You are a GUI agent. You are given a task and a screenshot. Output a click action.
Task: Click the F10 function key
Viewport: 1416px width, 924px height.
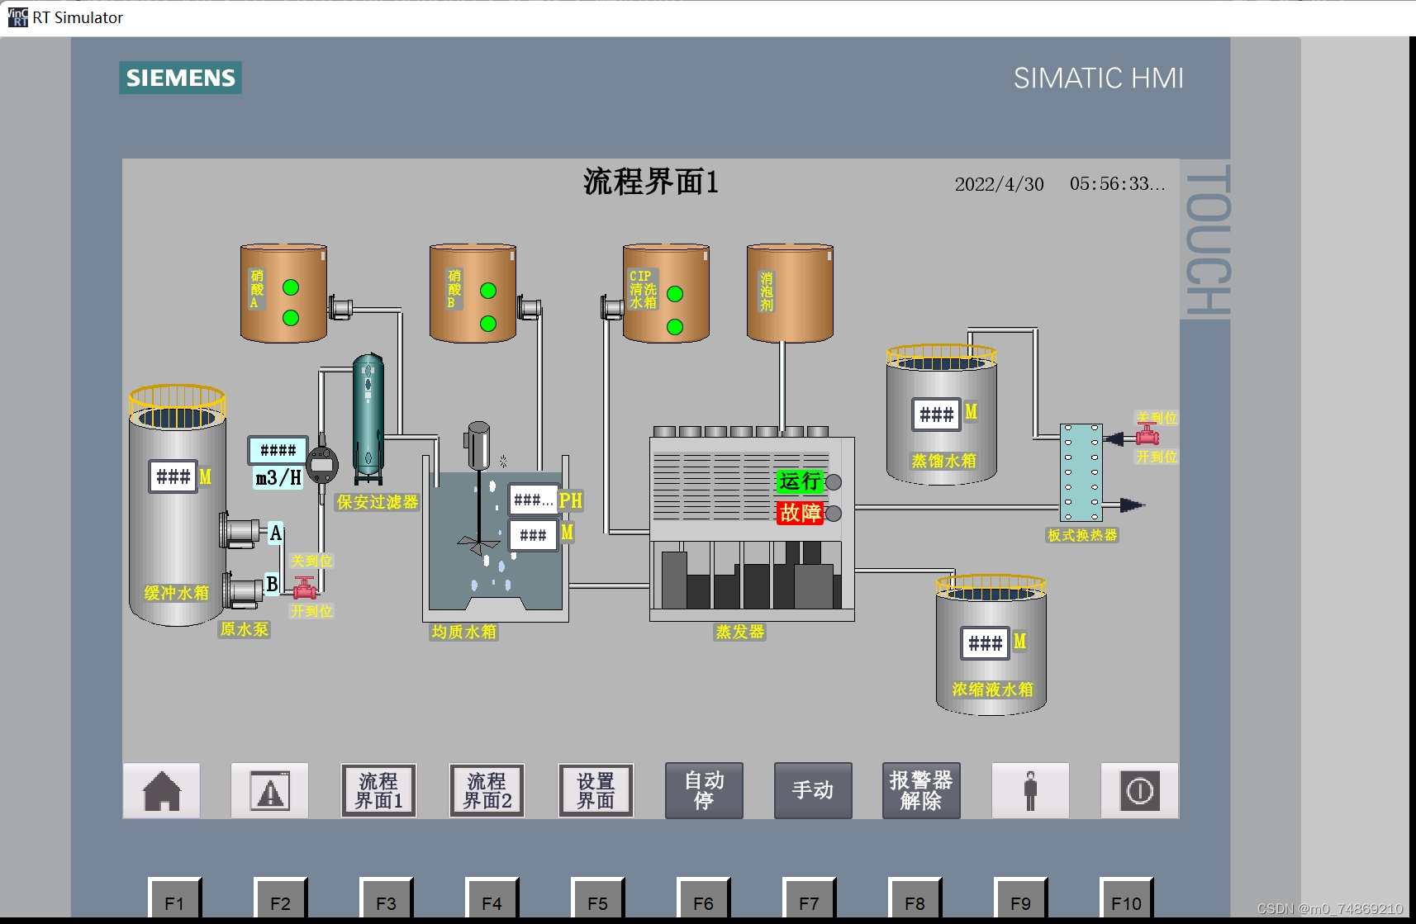[1126, 898]
